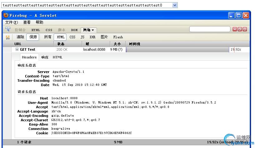Screen dimensions: 256x148
Task: Select the Headers tab of the request
Action: click(x=29, y=57)
